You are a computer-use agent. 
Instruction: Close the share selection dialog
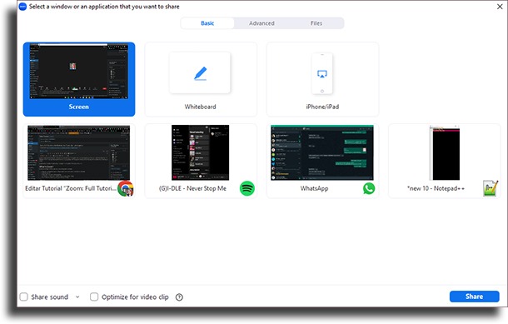click(500, 7)
